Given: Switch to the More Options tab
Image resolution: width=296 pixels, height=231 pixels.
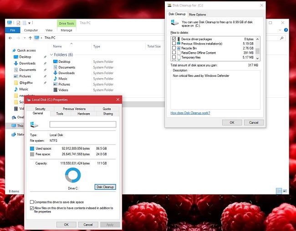Looking at the screenshot, I should click(197, 15).
